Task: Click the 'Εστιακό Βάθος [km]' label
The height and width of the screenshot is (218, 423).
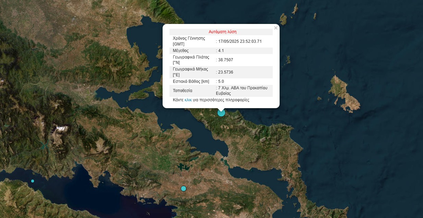Action: [191, 81]
